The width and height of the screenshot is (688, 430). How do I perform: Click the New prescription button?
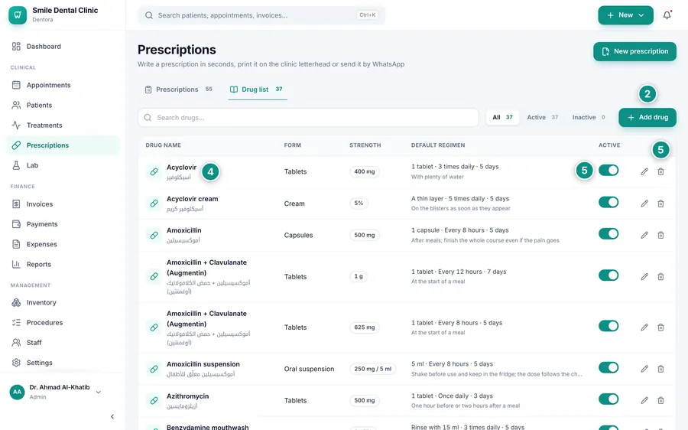point(634,51)
